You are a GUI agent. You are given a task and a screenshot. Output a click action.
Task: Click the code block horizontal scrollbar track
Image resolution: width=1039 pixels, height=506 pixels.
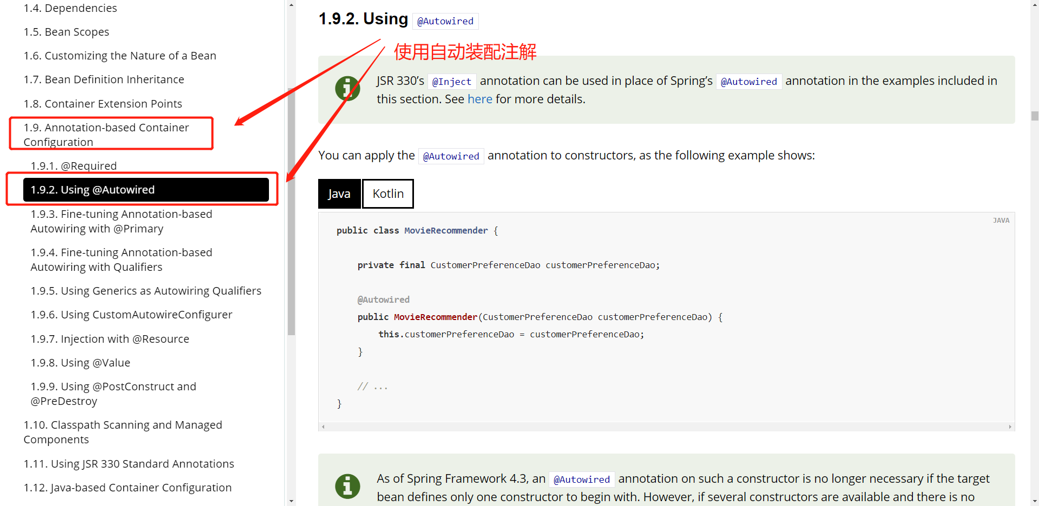point(666,427)
